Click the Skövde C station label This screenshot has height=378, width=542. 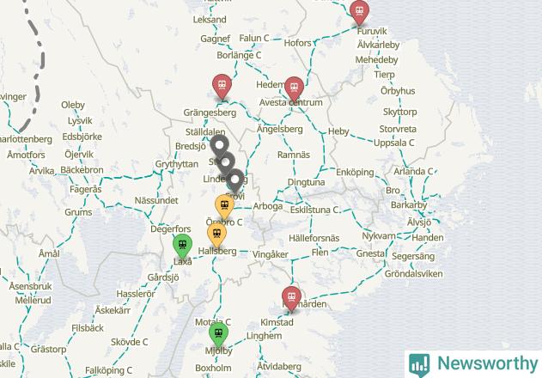click(130, 342)
